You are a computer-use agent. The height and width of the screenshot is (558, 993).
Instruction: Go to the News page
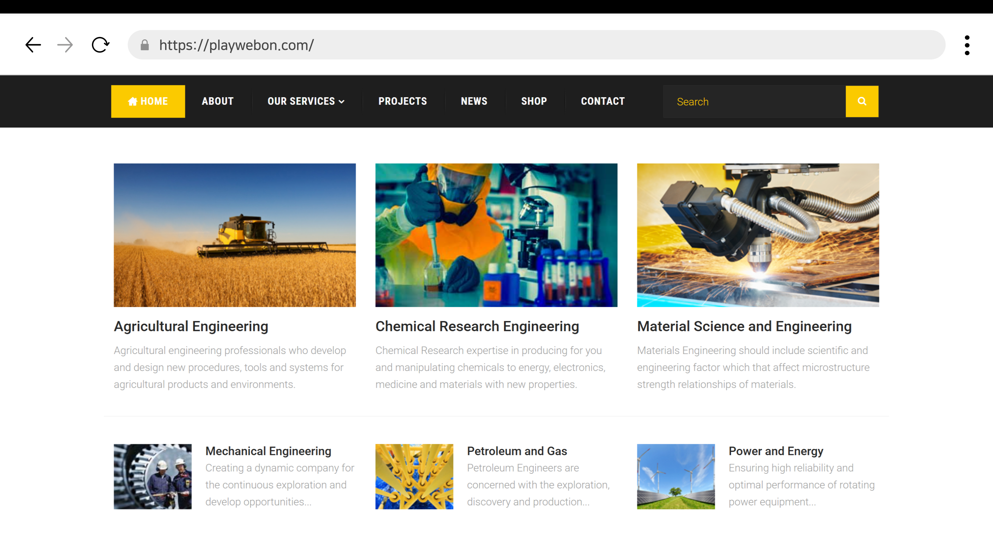pyautogui.click(x=474, y=101)
